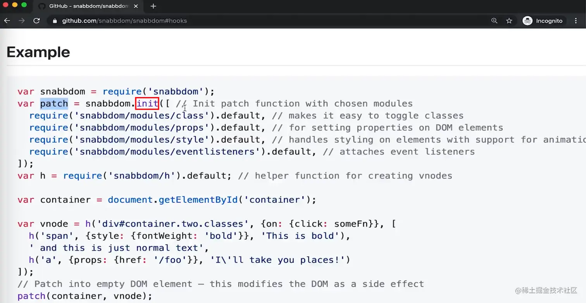Click the patch(container, vnode) line
Screen dimensions: 586x303
(x=84, y=296)
